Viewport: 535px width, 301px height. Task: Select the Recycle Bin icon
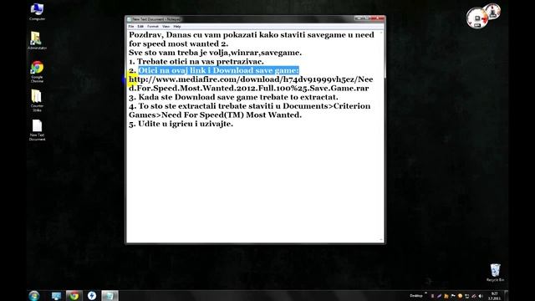pos(495,273)
